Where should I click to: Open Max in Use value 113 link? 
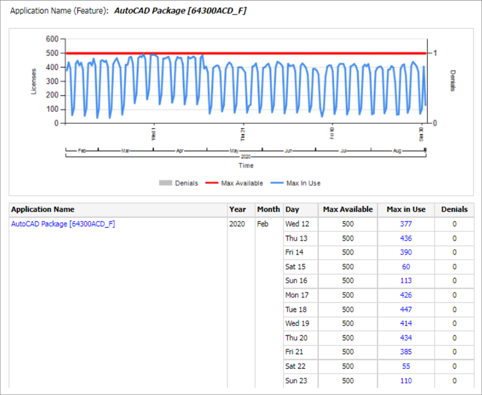[x=406, y=281]
